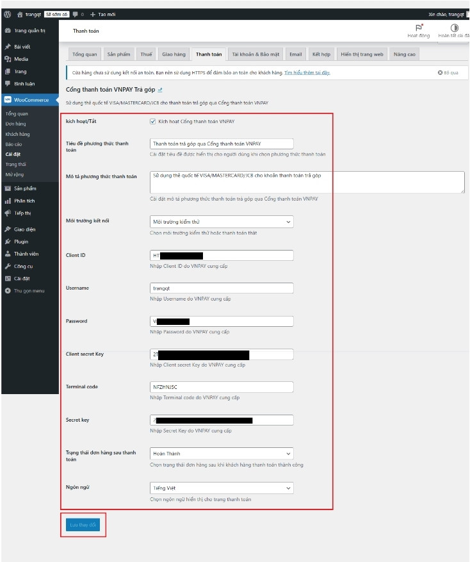Open the Ngôn ngữ language dropdown
Screen dimensions: 470x562
[222, 488]
